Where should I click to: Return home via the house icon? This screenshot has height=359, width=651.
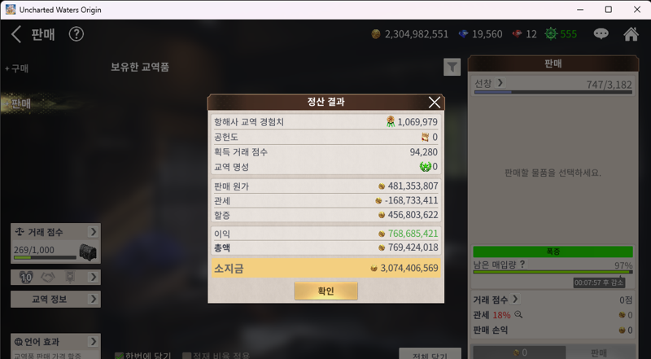(x=631, y=33)
